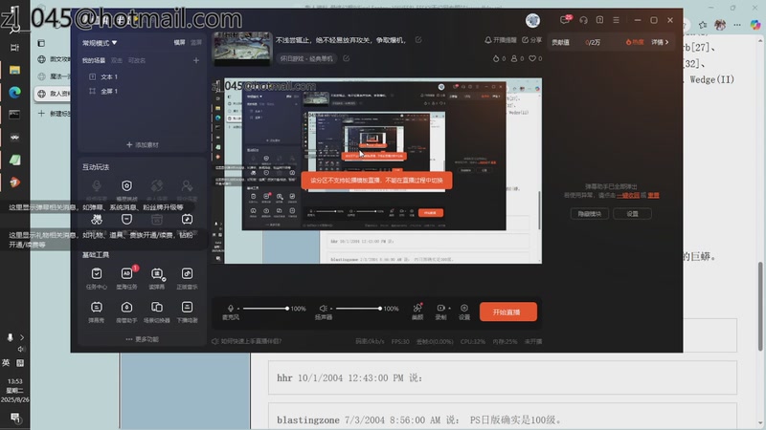Toggle 英 input language indicator
Screen dimensions: 766x430
point(6,363)
